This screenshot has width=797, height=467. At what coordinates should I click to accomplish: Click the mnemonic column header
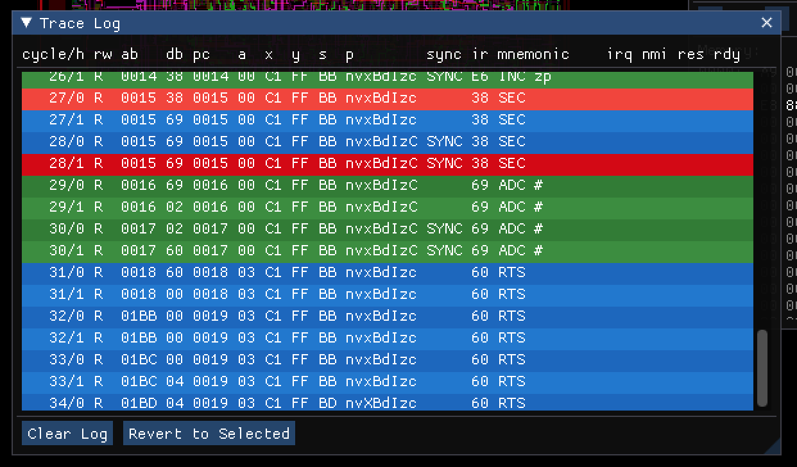533,55
